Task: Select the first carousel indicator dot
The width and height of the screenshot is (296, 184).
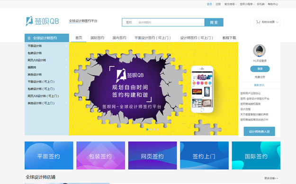Action: [147, 129]
